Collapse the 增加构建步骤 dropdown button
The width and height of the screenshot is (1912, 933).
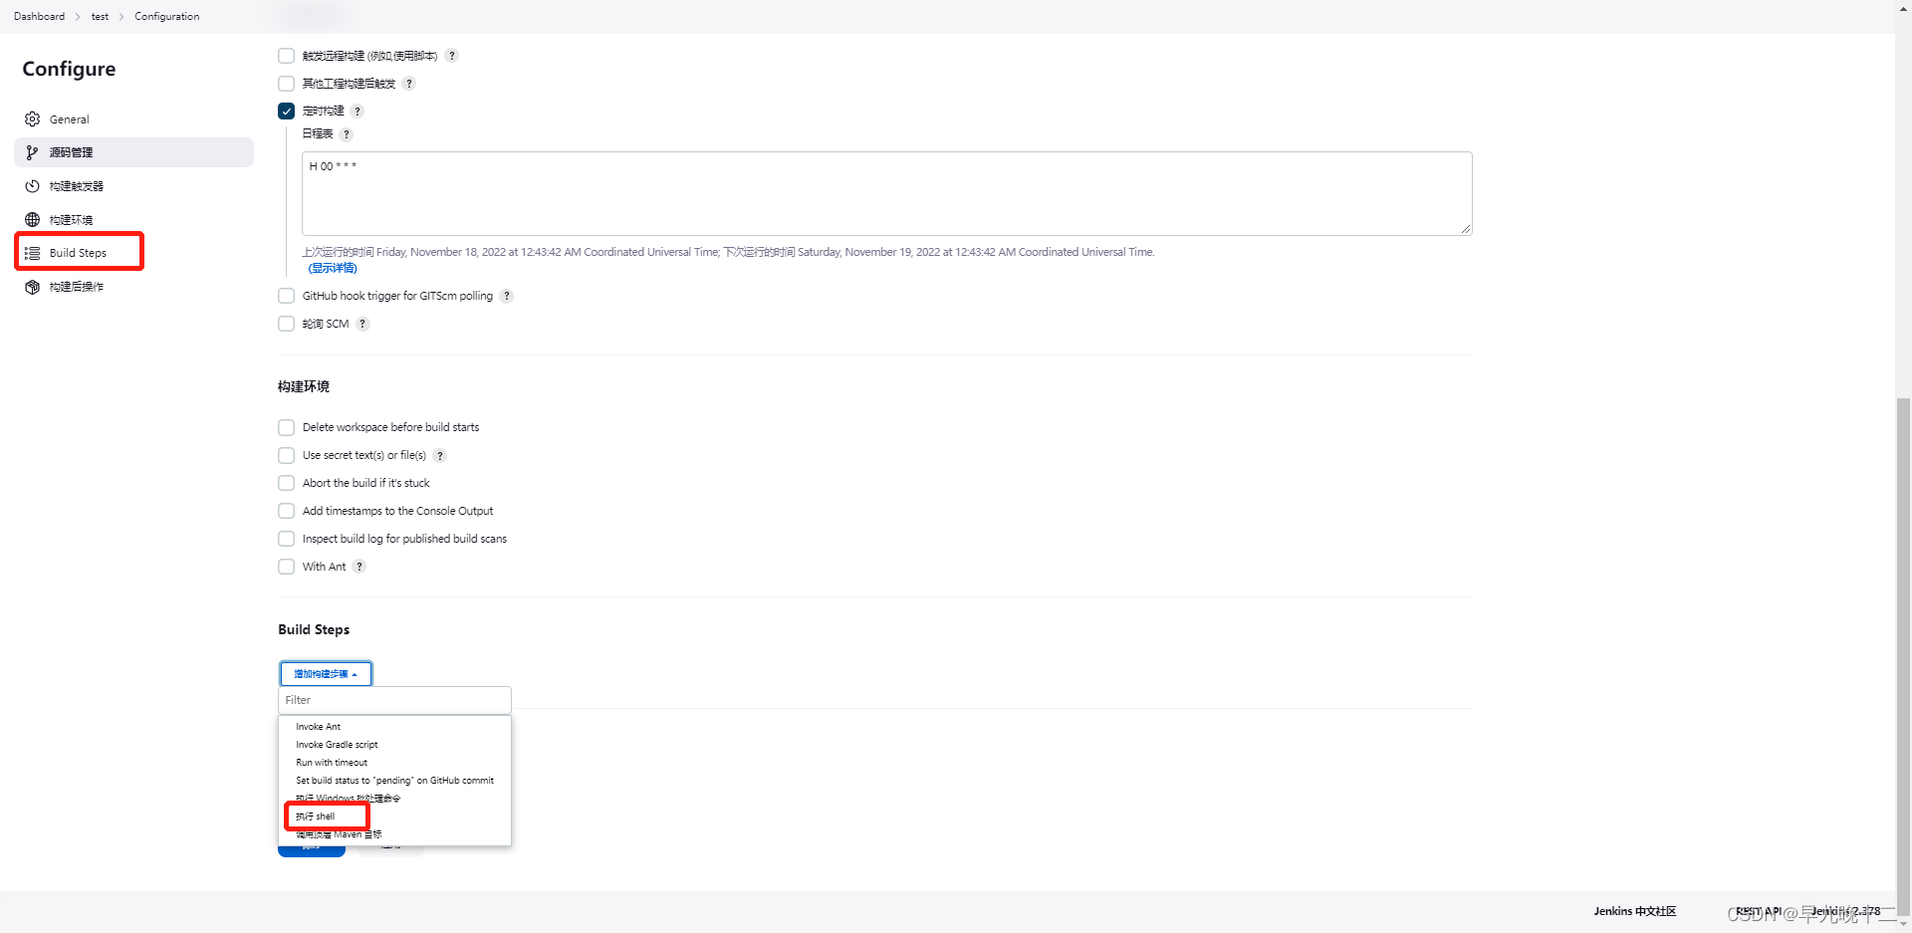326,674
